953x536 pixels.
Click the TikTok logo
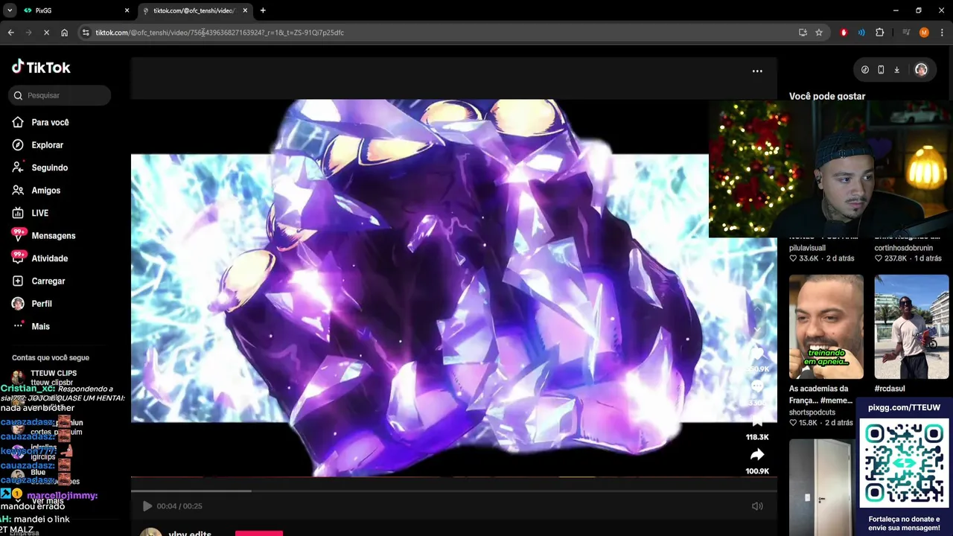click(41, 67)
